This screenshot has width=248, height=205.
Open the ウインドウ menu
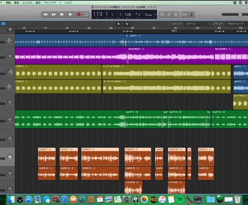click(x=50, y=3)
